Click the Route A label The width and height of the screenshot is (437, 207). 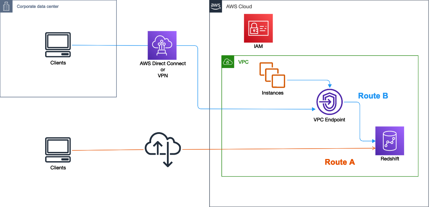click(x=340, y=162)
